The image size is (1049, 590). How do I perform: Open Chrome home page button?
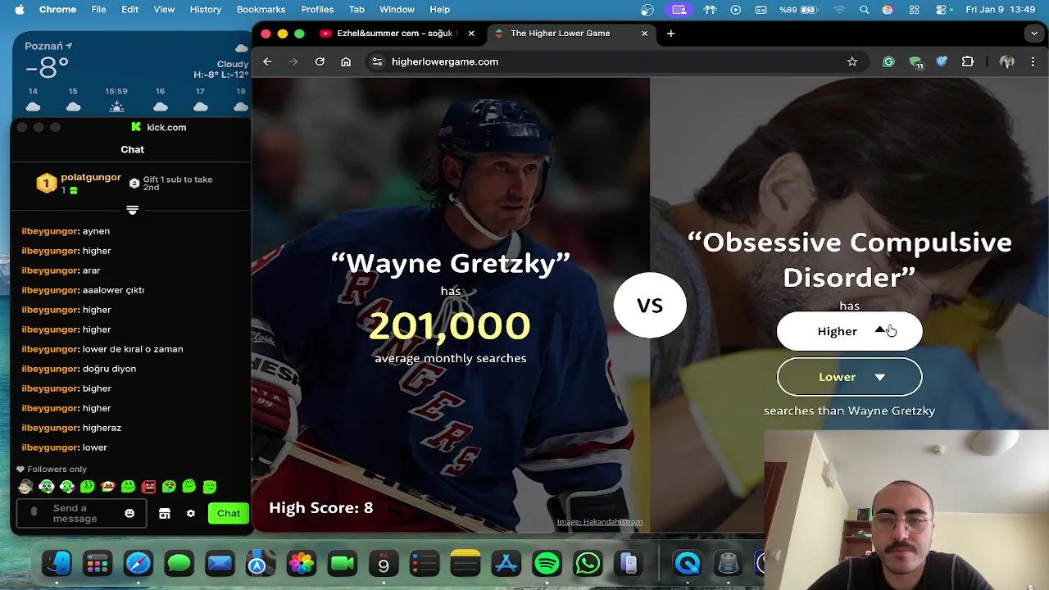pyautogui.click(x=346, y=61)
